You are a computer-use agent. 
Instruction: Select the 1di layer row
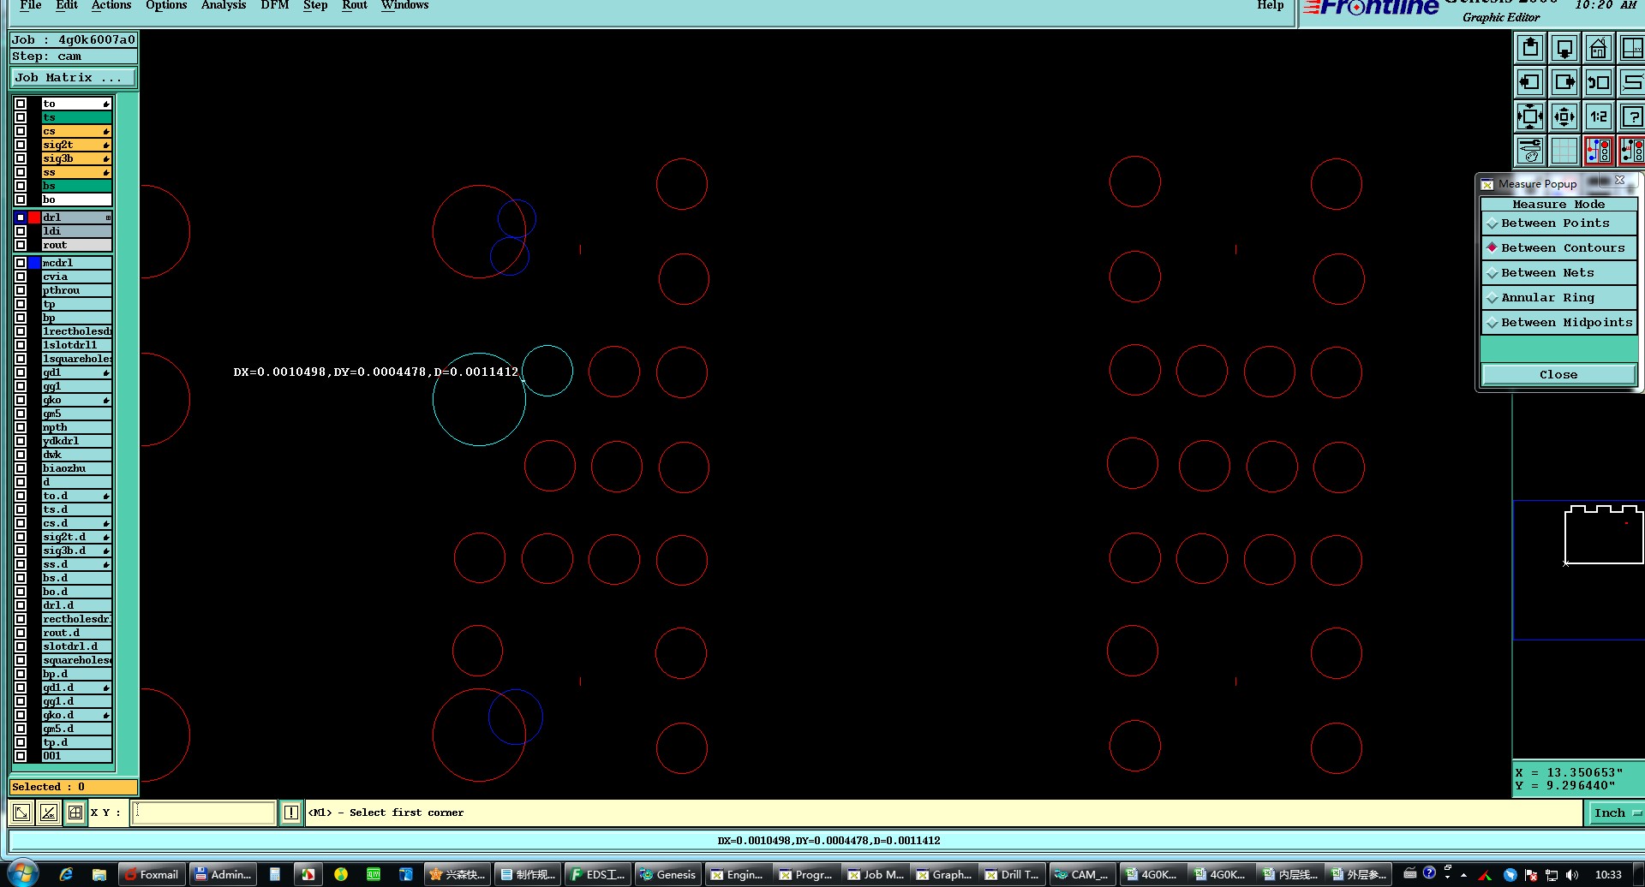(76, 231)
